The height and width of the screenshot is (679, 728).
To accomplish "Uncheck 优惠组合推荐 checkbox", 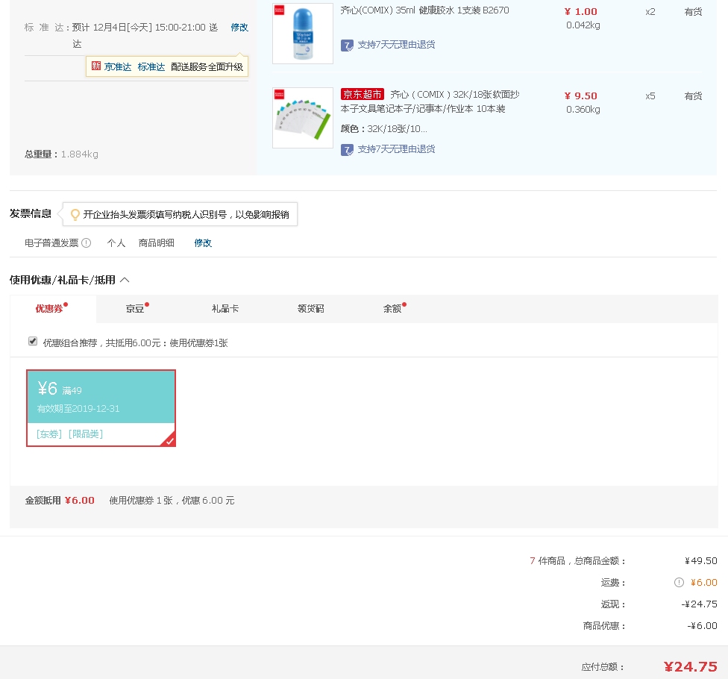I will (x=33, y=341).
